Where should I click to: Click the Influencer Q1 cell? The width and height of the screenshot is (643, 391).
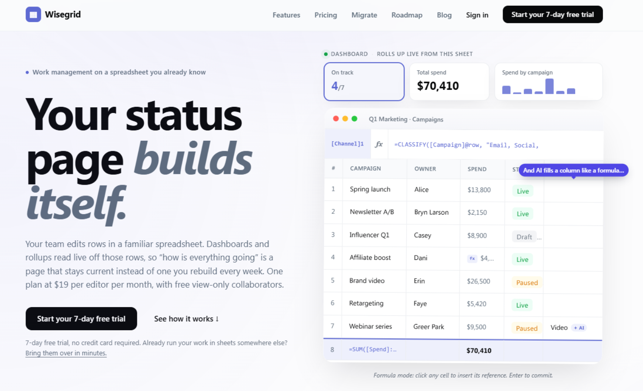[375, 235]
